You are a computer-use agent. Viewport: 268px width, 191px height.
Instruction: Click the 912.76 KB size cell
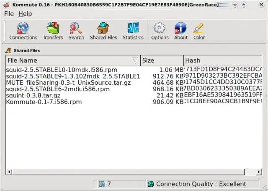pyautogui.click(x=168, y=76)
